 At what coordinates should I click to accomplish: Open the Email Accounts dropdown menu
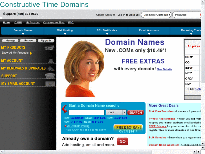(x=149, y=31)
